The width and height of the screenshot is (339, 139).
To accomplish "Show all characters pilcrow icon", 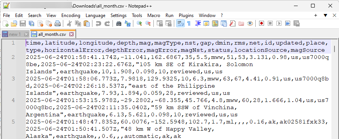I will point(189,23).
